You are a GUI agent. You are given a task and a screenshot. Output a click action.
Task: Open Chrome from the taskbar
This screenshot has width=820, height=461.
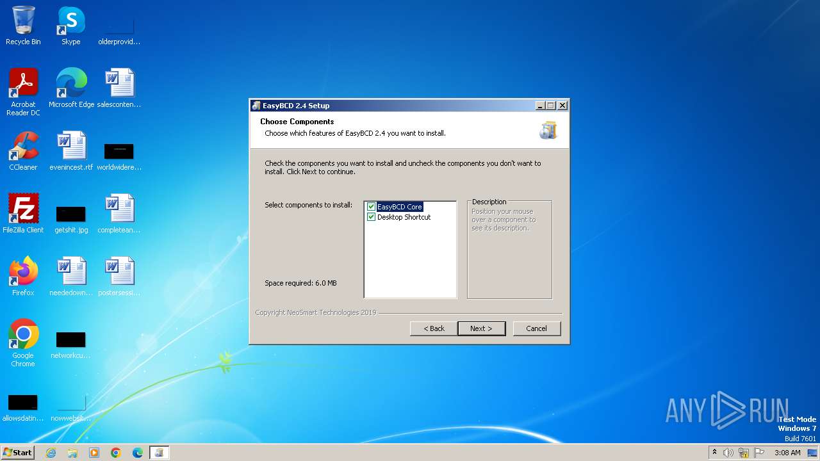(116, 453)
